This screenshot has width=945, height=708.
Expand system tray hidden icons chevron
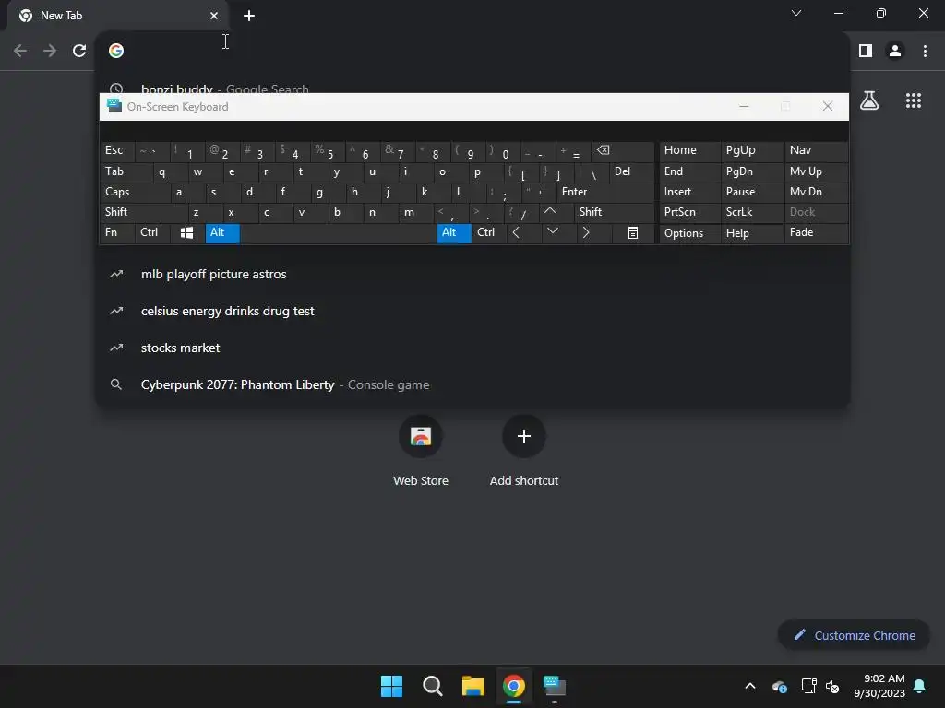click(x=750, y=686)
